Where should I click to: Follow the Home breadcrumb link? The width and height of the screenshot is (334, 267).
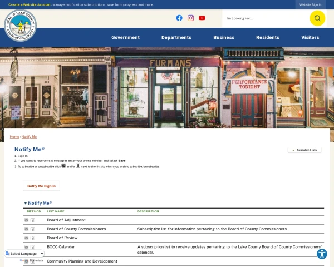(x=14, y=137)
